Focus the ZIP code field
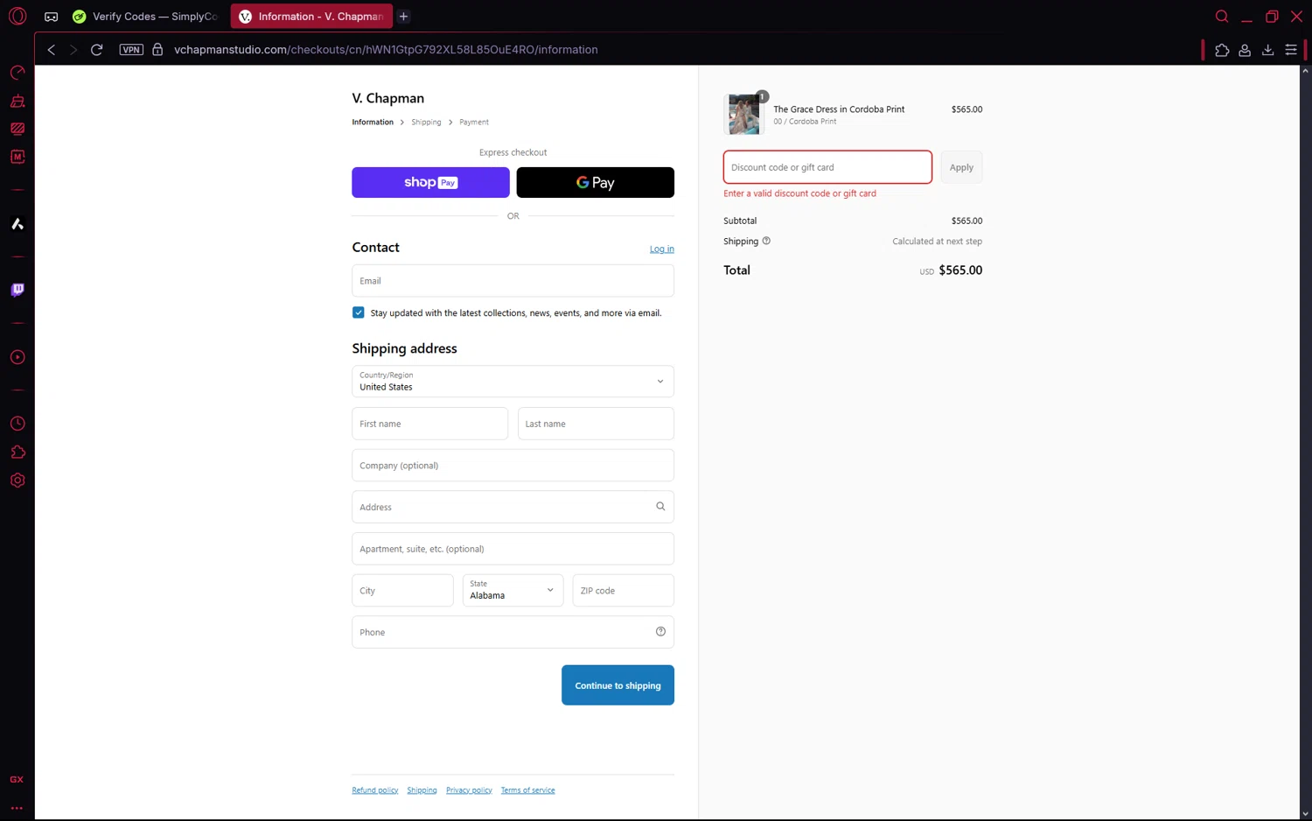 click(623, 591)
